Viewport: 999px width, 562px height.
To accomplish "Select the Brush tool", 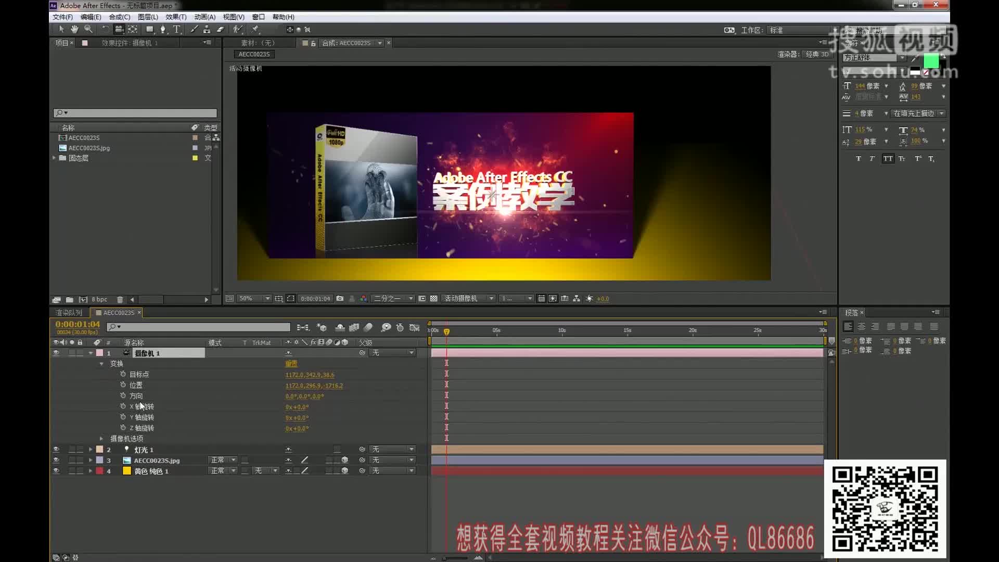I will tap(194, 29).
